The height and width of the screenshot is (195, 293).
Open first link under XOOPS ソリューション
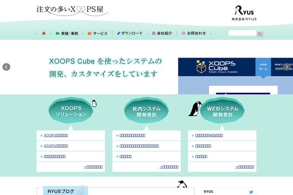click(x=56, y=136)
